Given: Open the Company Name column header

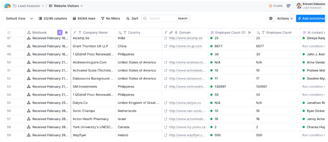Looking at the screenshot, I should tap(93, 33).
